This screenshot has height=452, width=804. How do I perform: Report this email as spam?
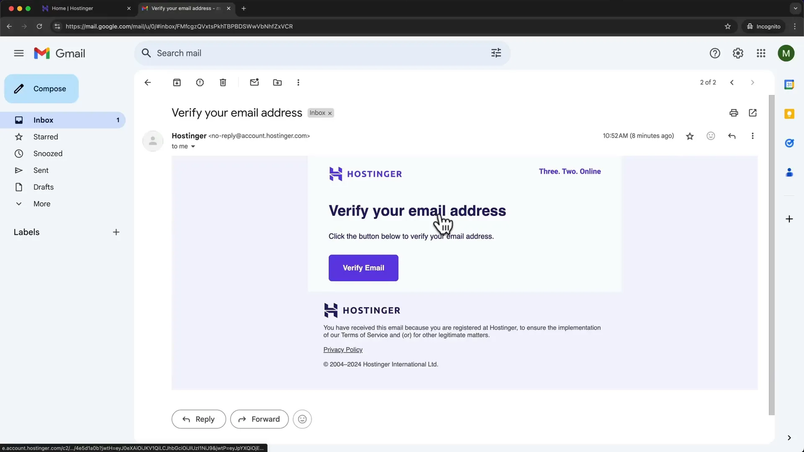click(x=200, y=82)
